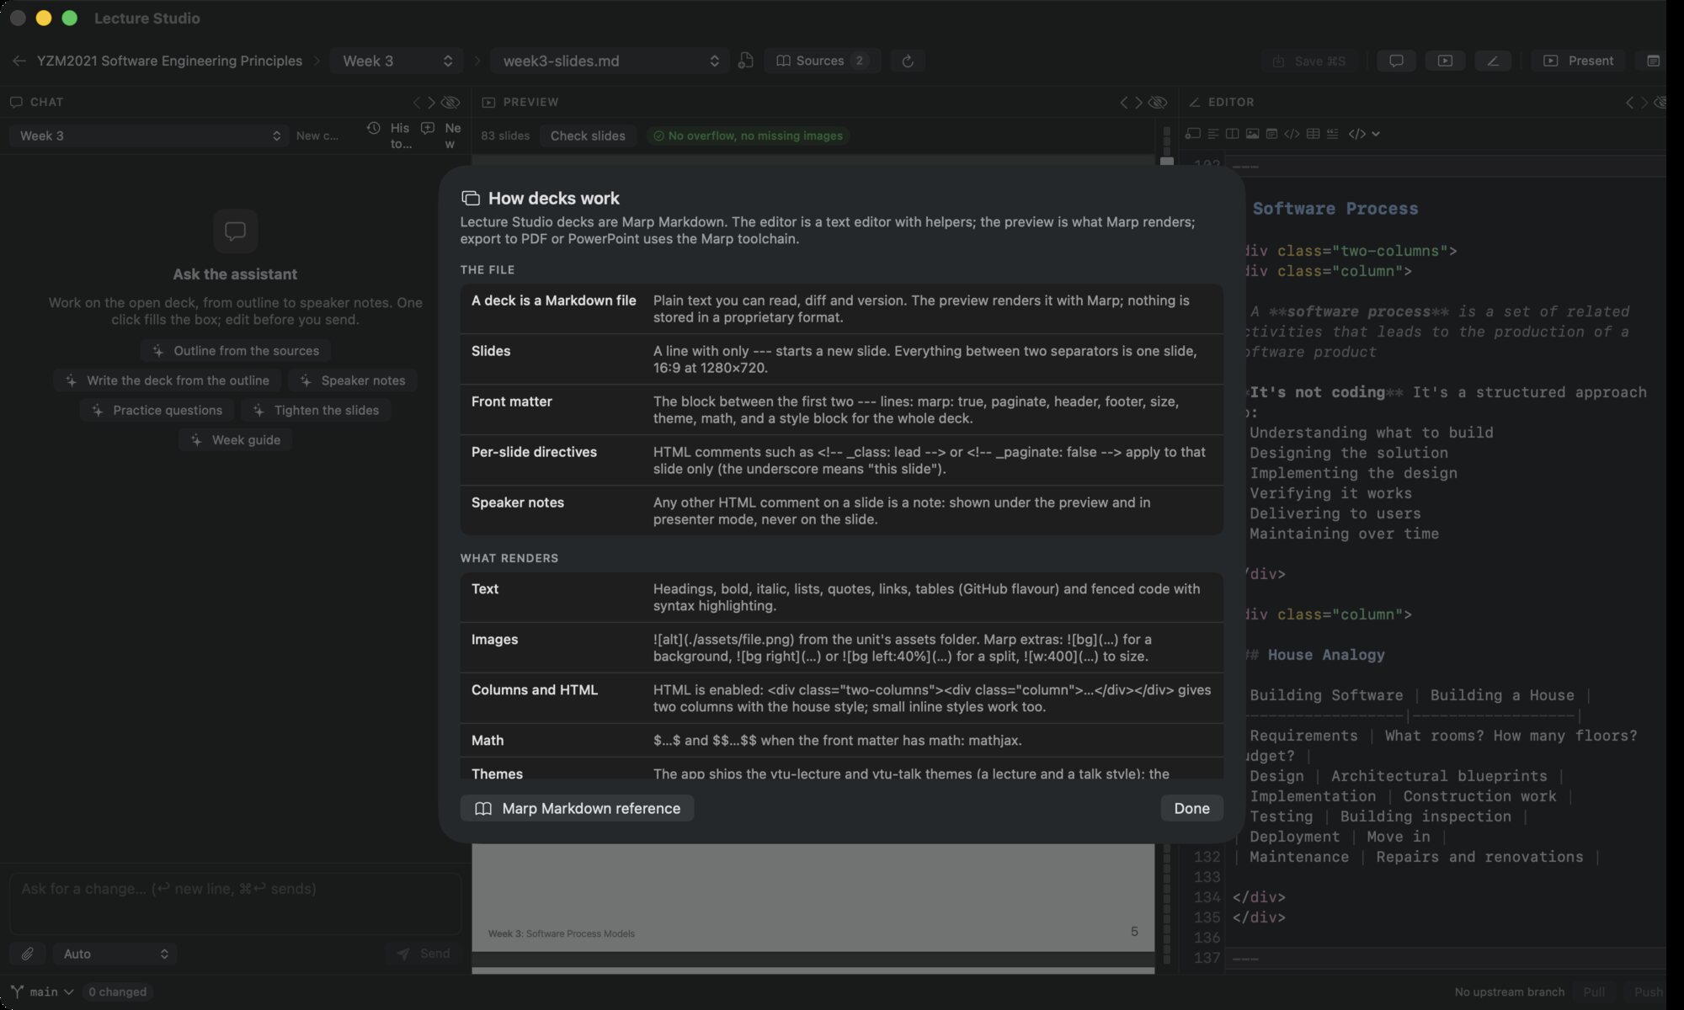Open chat History via the clock icon

(373, 128)
